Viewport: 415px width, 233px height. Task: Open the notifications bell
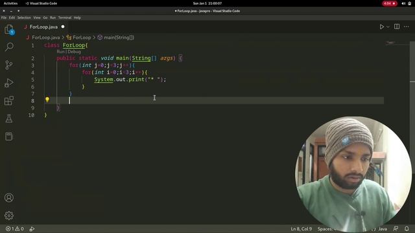click(407, 228)
